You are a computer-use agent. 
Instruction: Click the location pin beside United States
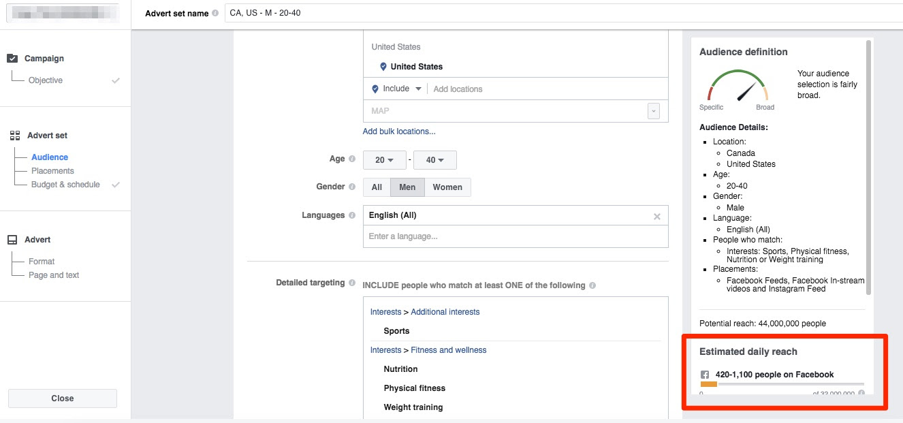tap(383, 67)
